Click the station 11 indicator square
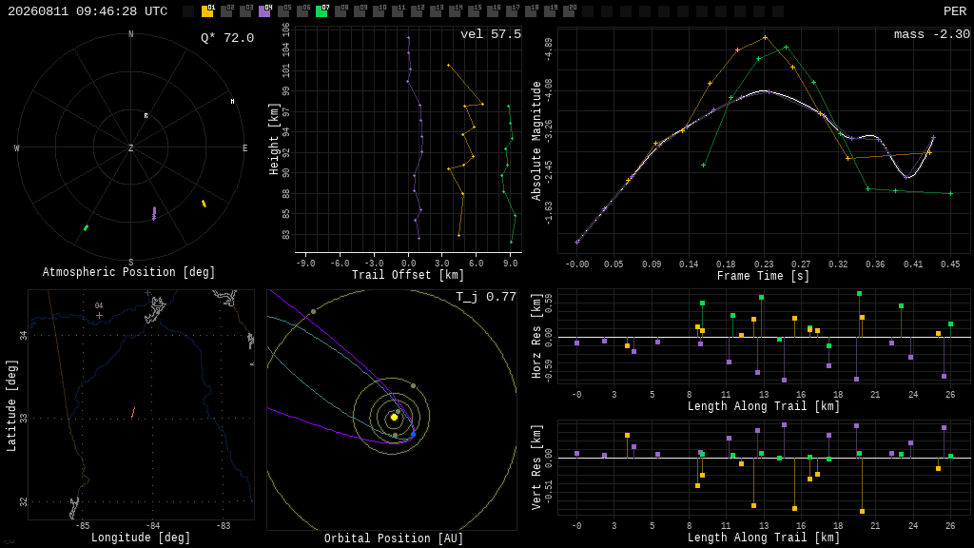 click(398, 11)
